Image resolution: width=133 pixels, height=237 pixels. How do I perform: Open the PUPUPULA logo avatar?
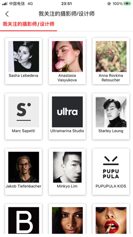pyautogui.click(x=111, y=167)
